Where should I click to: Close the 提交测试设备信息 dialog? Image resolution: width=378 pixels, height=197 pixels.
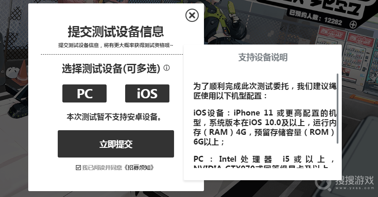(x=192, y=16)
